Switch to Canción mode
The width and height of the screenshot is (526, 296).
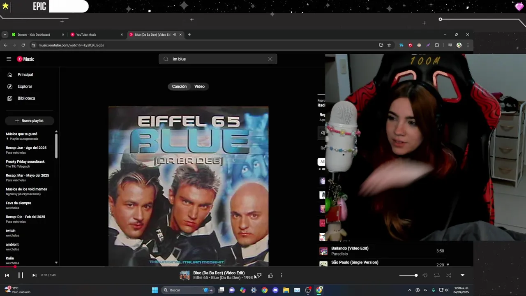(x=179, y=87)
